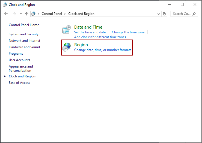Maximize the Clock and Region window

(182, 5)
